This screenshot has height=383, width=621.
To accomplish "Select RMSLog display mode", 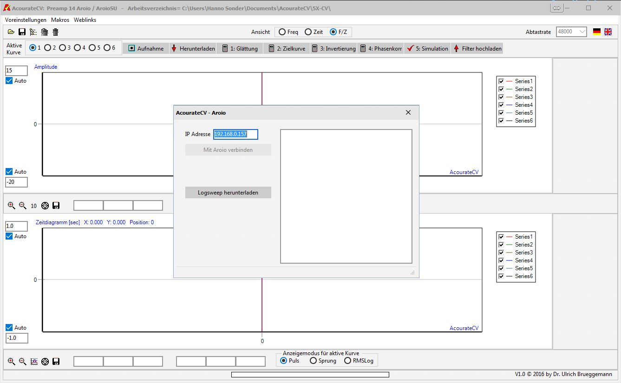I will [359, 361].
